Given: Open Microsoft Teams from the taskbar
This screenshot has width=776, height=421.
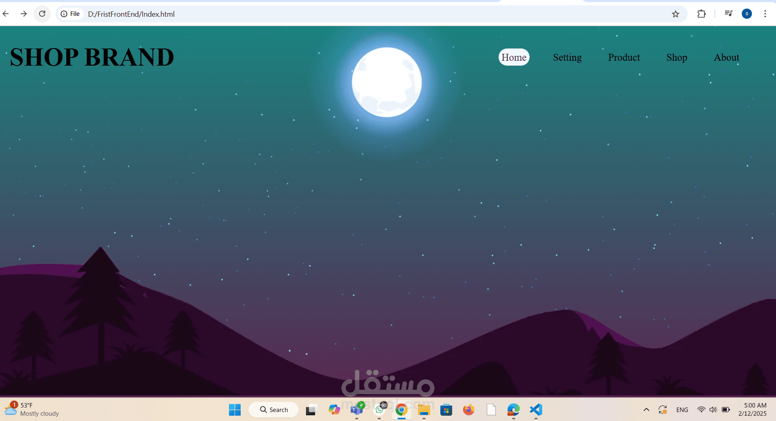Looking at the screenshot, I should click(357, 410).
